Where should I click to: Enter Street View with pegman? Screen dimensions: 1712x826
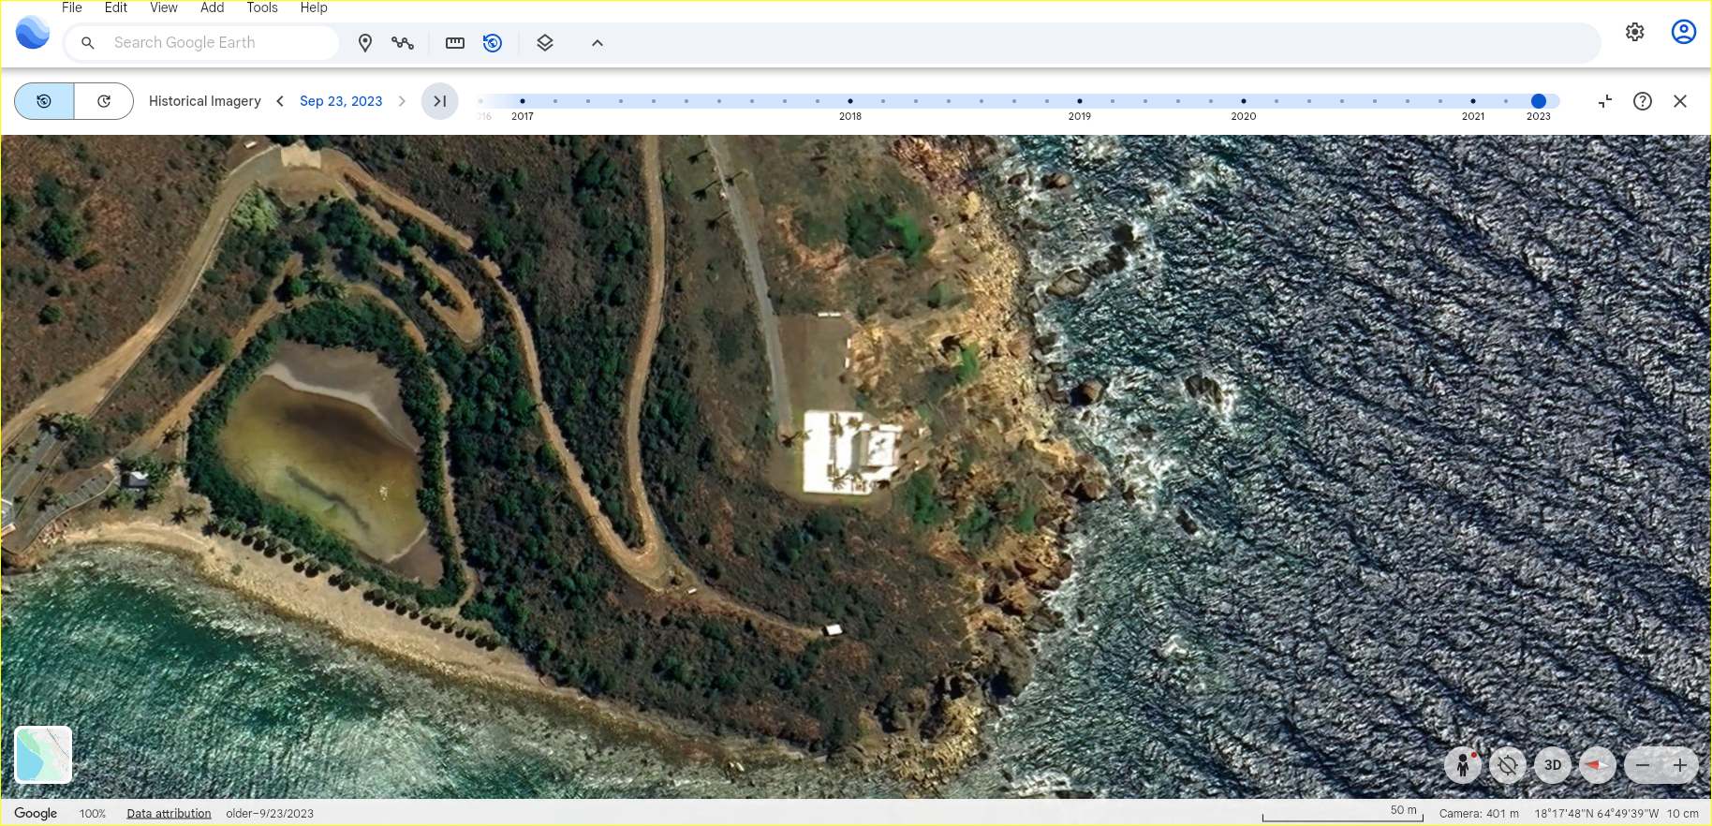click(1463, 765)
